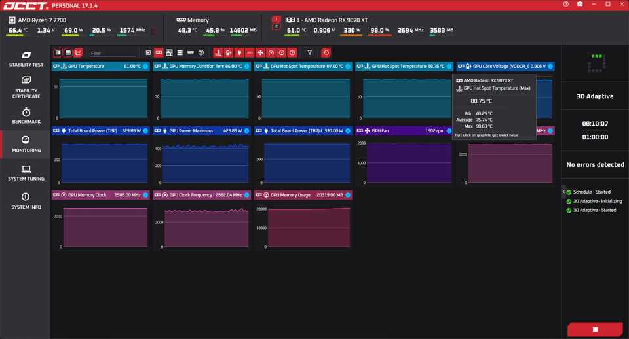Image resolution: width=629 pixels, height=339 pixels.
Task: Click the Schedule - Started log entry
Action: (x=592, y=192)
